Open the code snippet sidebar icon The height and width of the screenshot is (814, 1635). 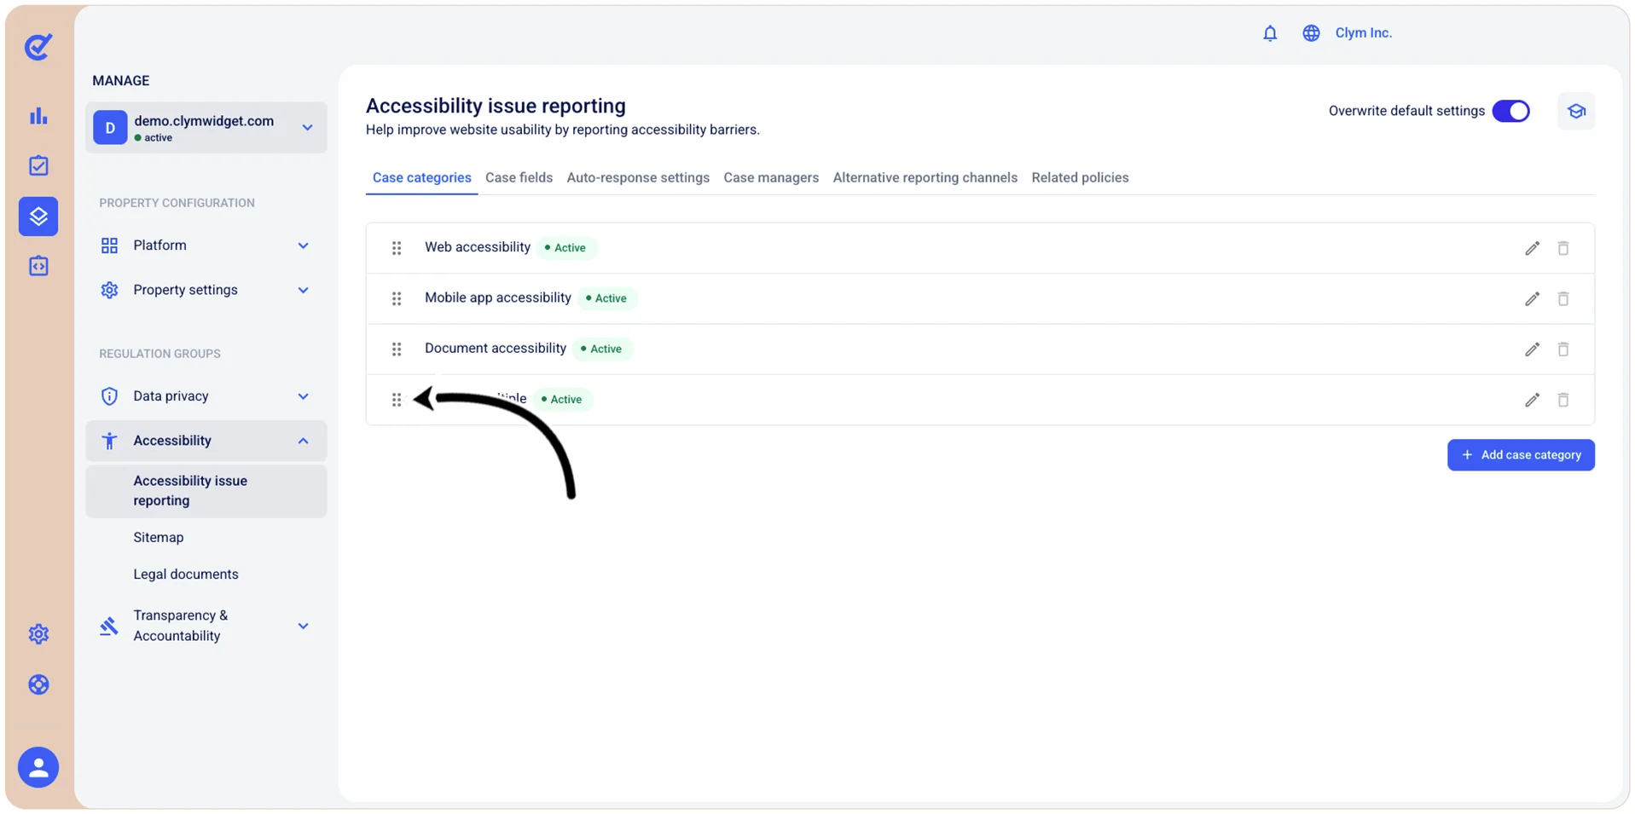point(38,266)
